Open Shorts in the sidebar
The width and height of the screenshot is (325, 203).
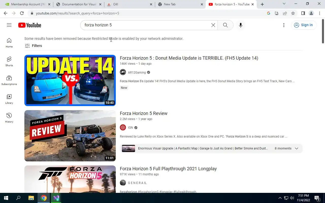coord(9,62)
